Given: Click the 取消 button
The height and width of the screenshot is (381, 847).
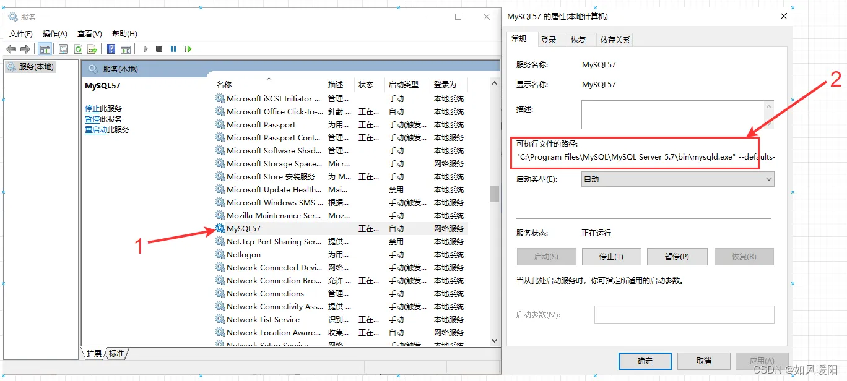Looking at the screenshot, I should pyautogui.click(x=704, y=361).
